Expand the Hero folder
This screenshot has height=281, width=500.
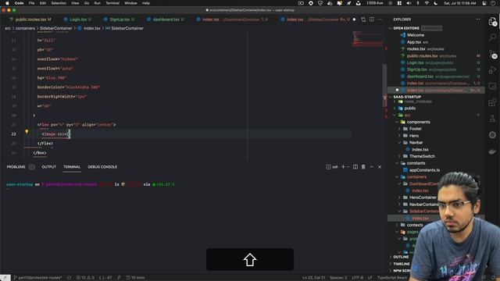tap(414, 136)
